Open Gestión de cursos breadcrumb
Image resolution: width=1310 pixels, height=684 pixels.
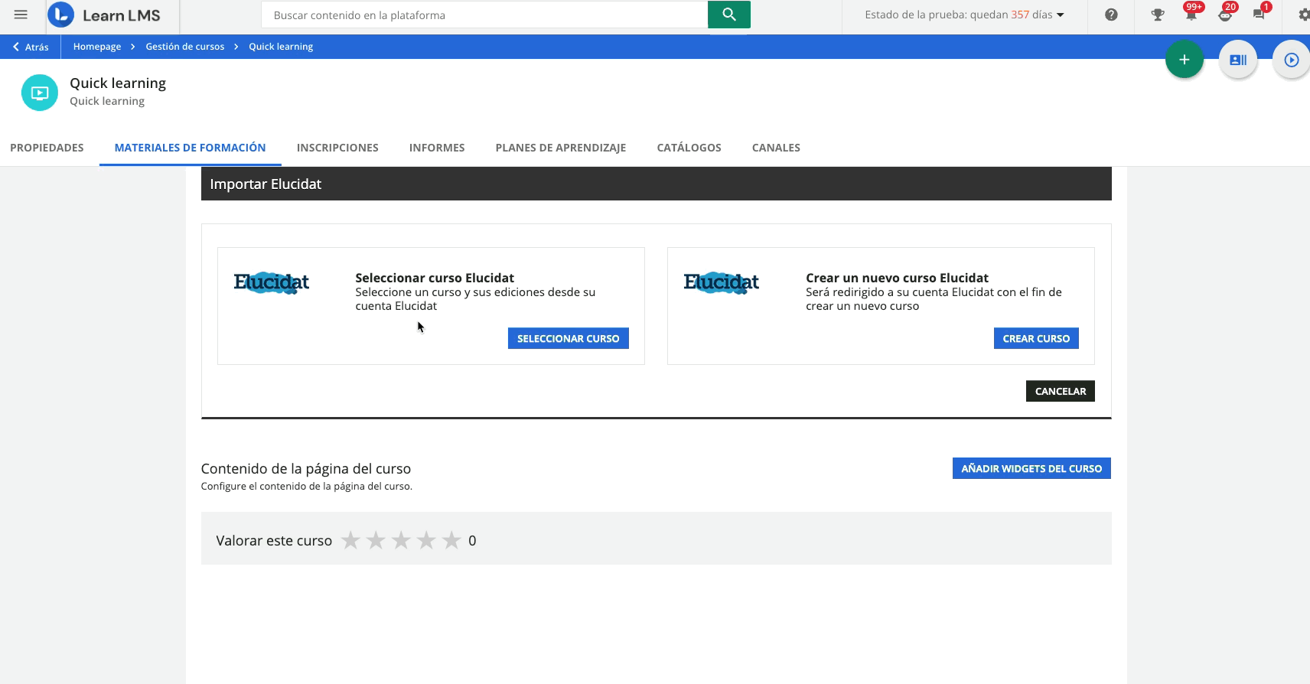185,47
